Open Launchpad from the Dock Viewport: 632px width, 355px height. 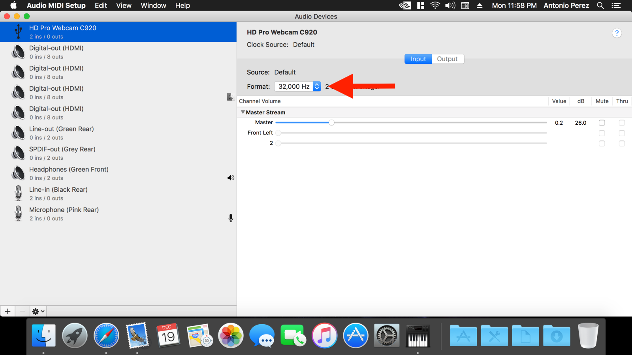pyautogui.click(x=75, y=335)
